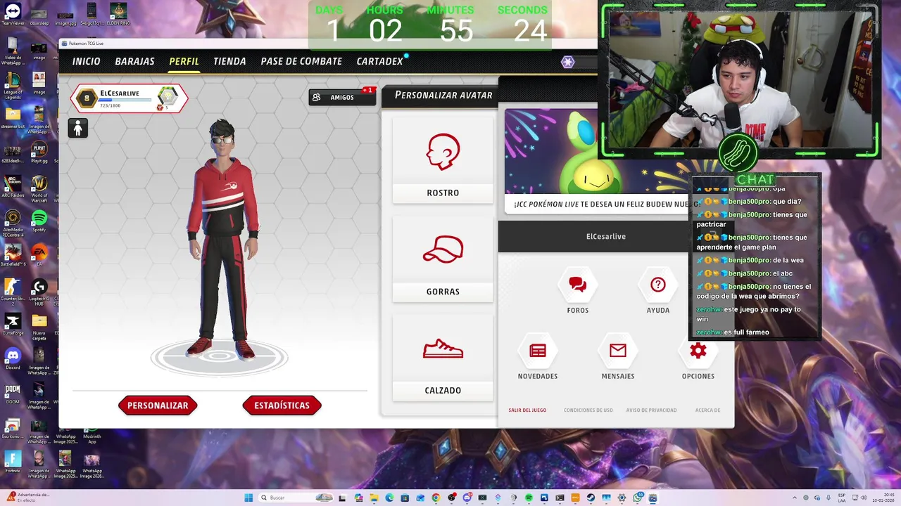Open Fortnite desktop shortcut
Screen dimensions: 901x506
pyautogui.click(x=13, y=462)
